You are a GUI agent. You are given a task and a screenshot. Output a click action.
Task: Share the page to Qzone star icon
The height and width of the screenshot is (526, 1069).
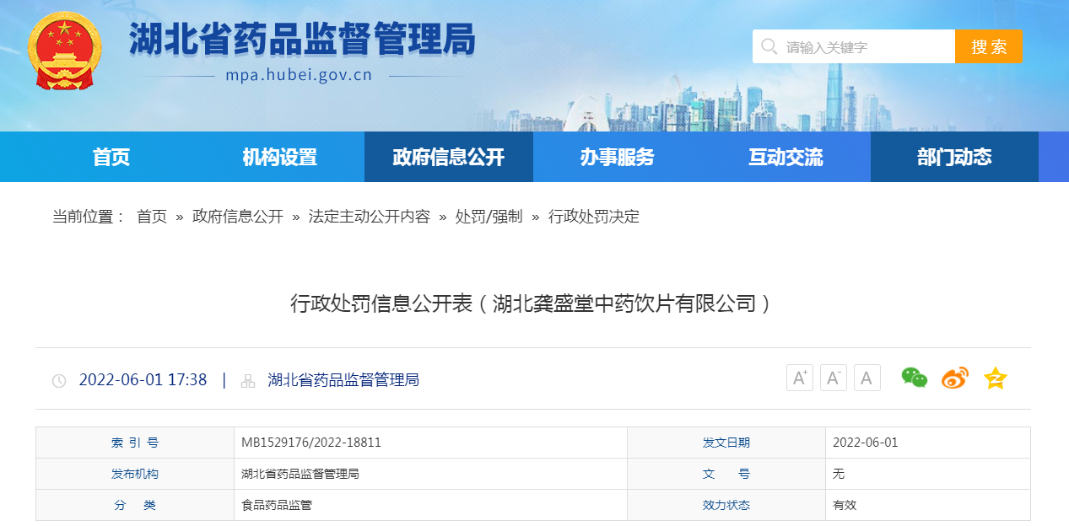[x=996, y=378]
